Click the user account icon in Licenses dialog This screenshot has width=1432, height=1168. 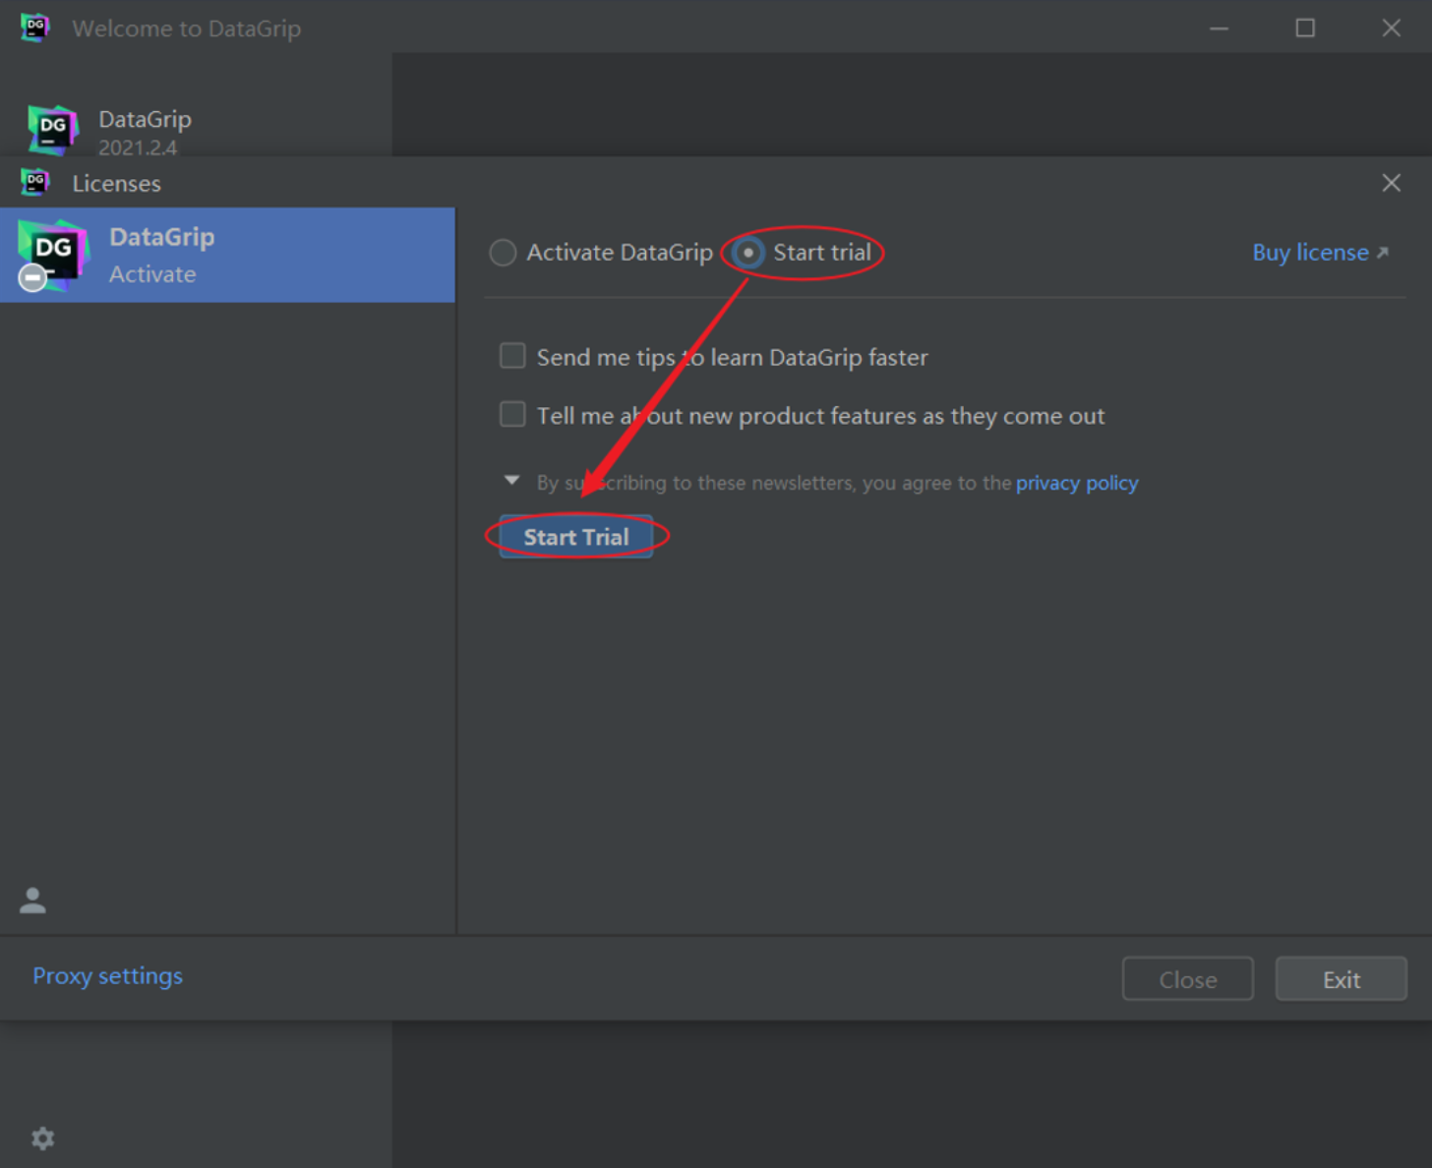point(32,900)
